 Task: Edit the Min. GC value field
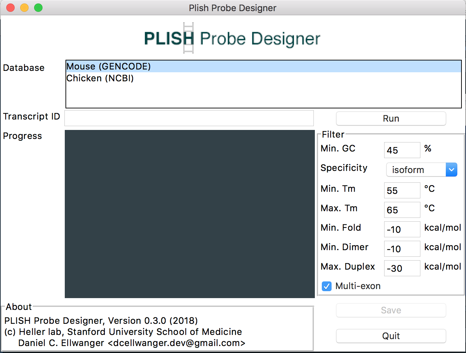(402, 150)
